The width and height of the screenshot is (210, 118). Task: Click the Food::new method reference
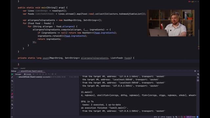(x=87, y=14)
